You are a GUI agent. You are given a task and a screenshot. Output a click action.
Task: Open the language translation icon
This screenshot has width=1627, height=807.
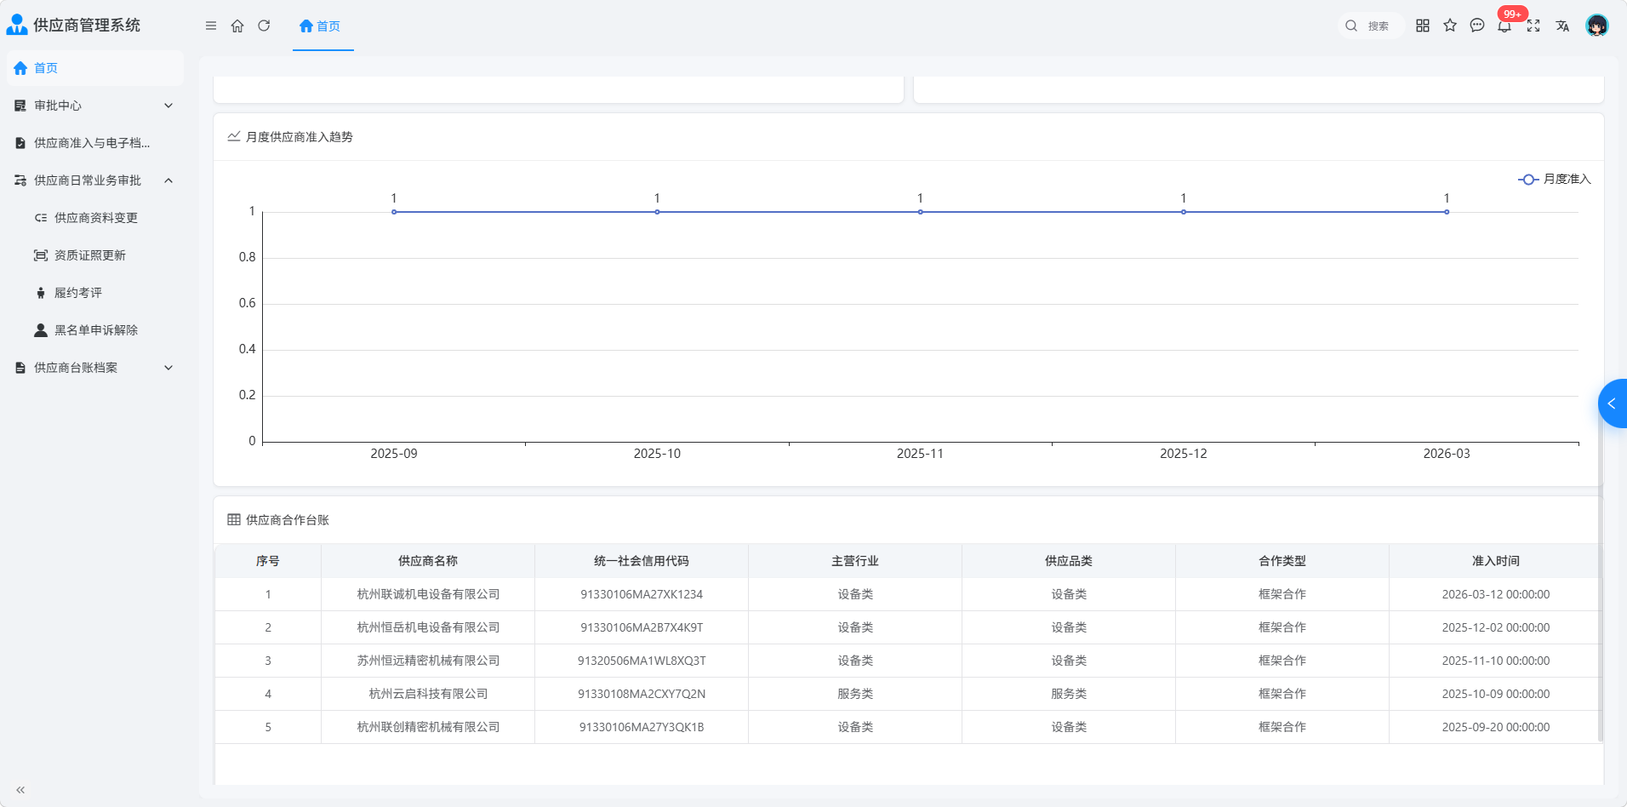tap(1562, 26)
